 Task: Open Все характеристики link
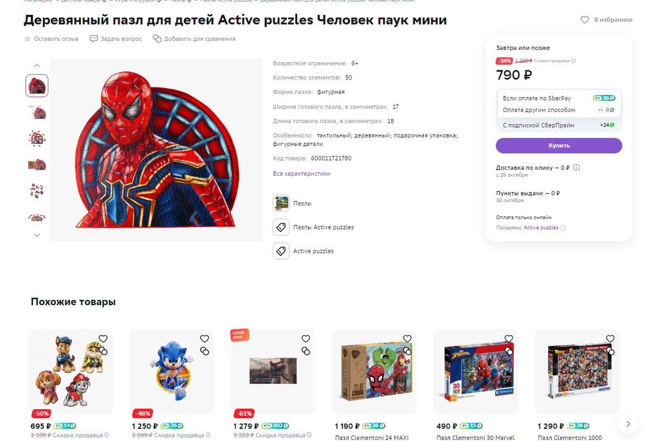[x=301, y=174]
